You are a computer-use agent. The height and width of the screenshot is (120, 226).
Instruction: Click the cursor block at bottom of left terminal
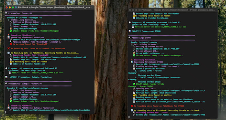point(6,112)
